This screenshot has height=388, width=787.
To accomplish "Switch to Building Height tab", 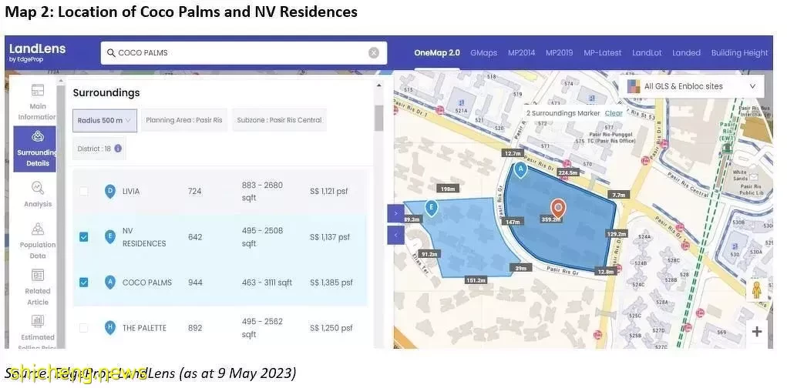I will pos(739,52).
